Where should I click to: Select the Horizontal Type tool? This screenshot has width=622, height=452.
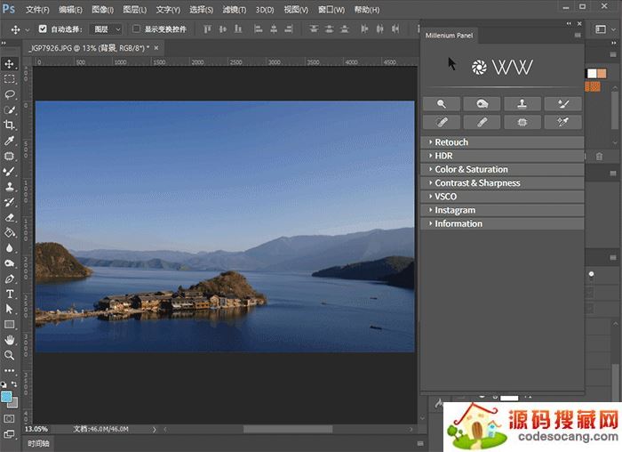tap(10, 293)
